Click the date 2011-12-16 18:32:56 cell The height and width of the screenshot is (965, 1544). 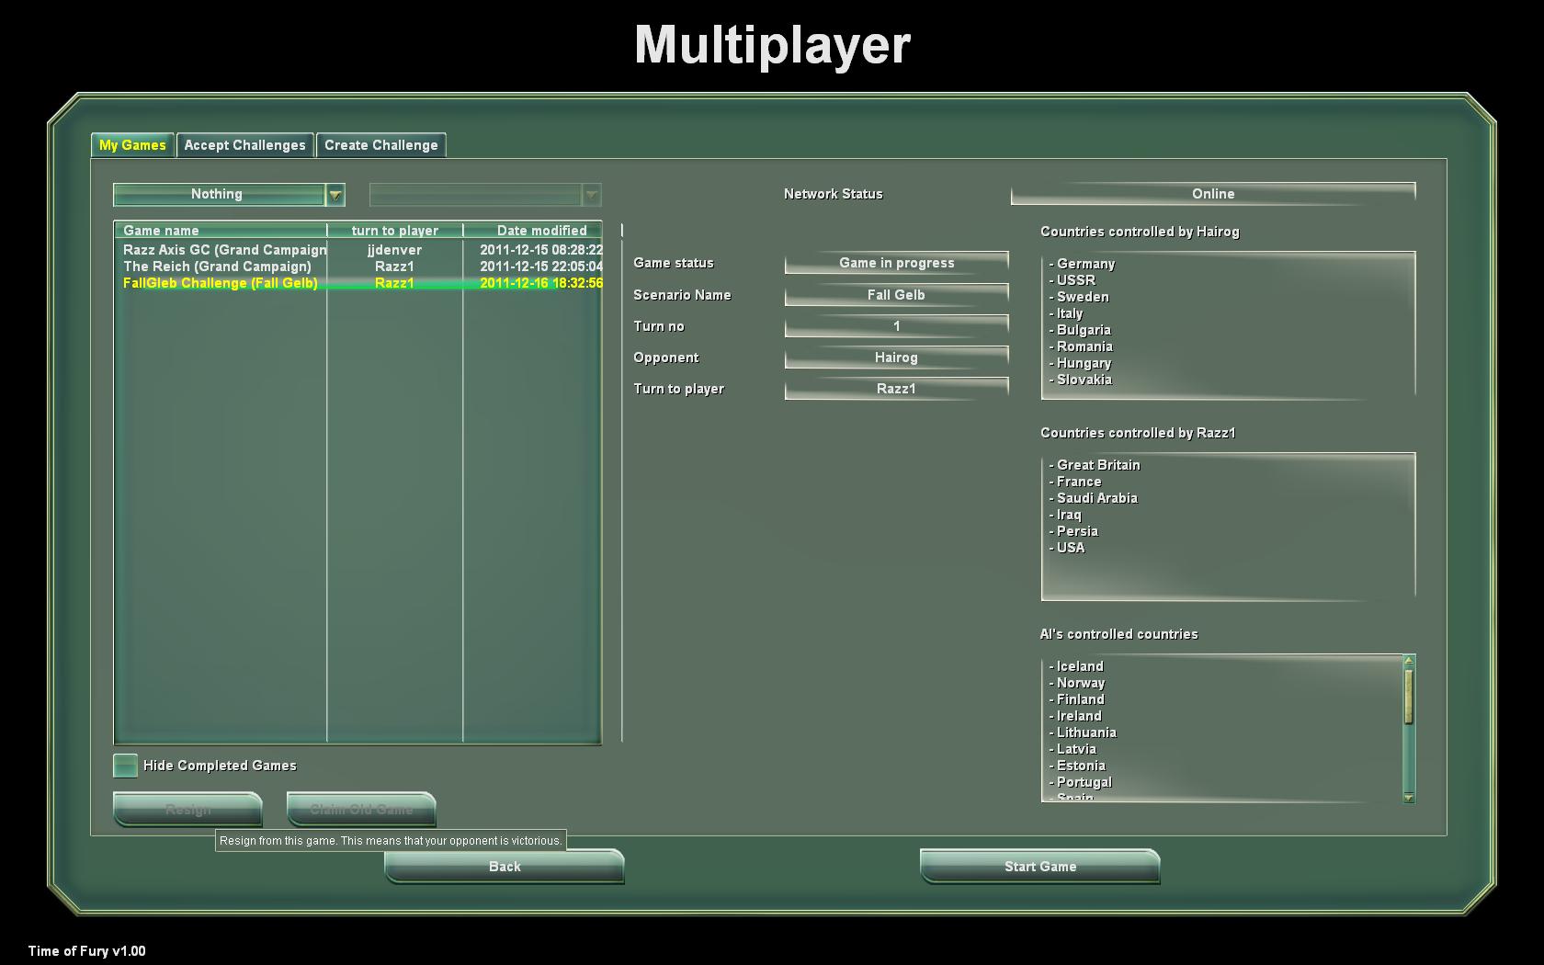[x=540, y=283]
